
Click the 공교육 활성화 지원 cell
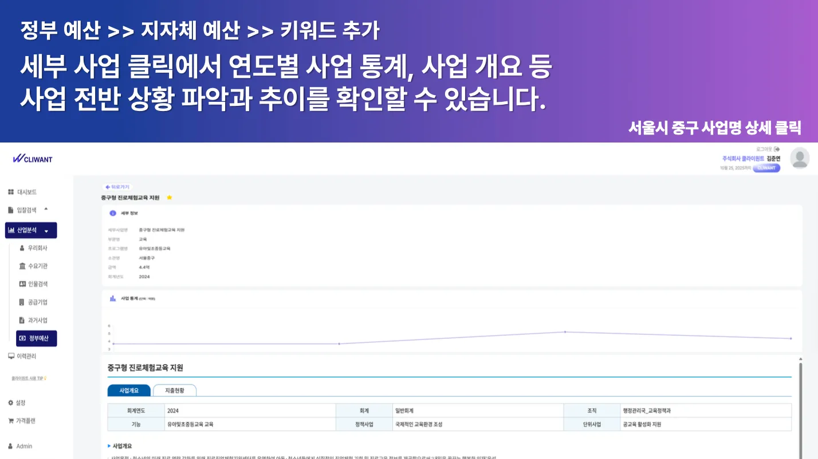[706, 424]
